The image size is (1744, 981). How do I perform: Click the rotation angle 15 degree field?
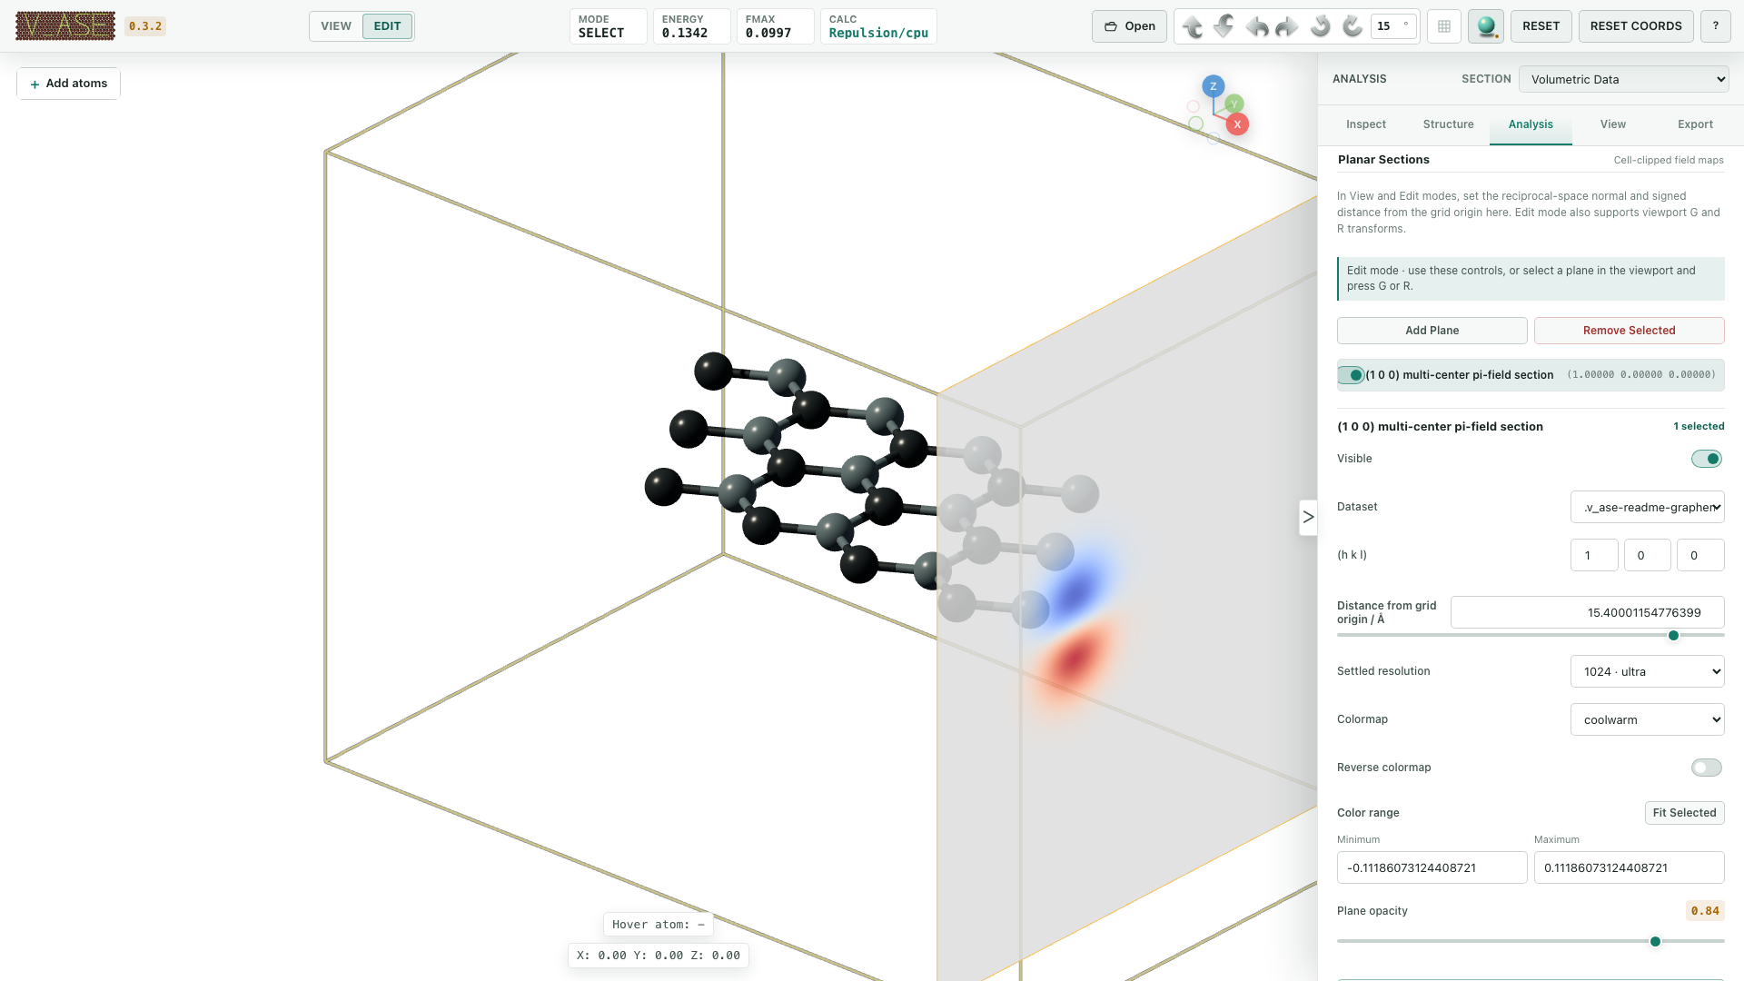[x=1393, y=26]
